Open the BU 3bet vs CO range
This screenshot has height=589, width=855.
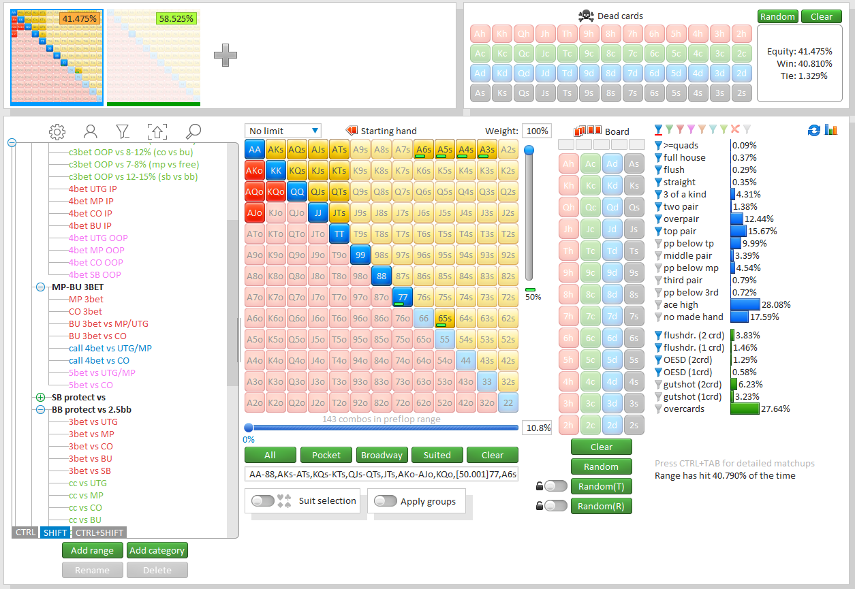[97, 336]
